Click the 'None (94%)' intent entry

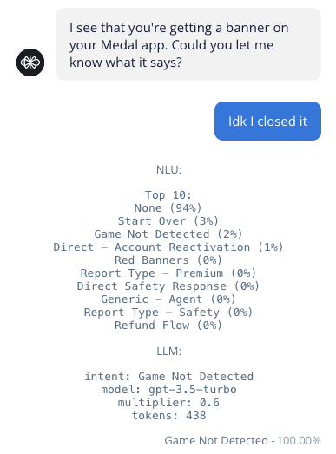point(168,207)
